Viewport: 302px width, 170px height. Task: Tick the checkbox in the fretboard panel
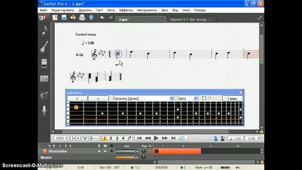coord(204,98)
